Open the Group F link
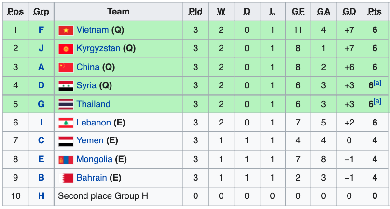 tap(41, 30)
